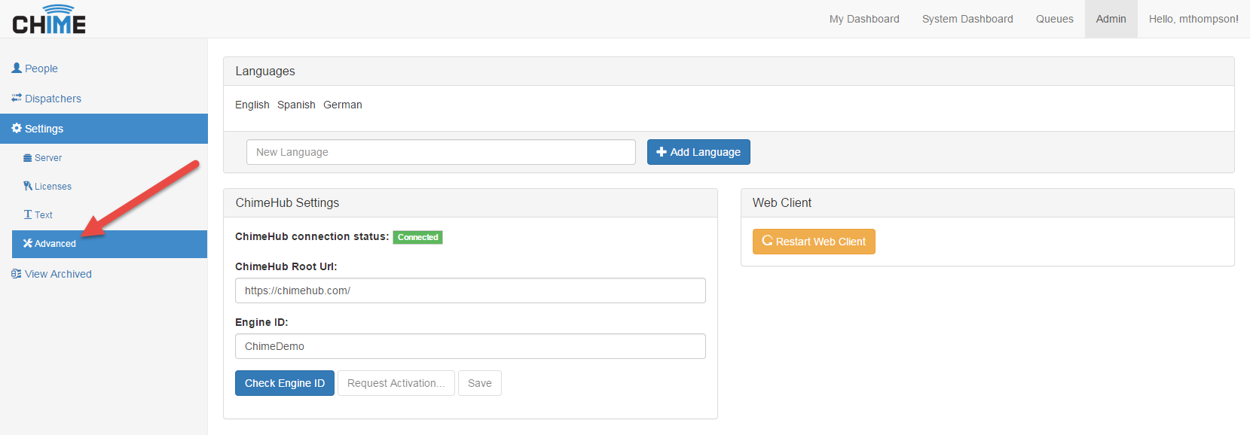
Task: Click the Dispatchers arrows icon
Action: click(x=17, y=98)
